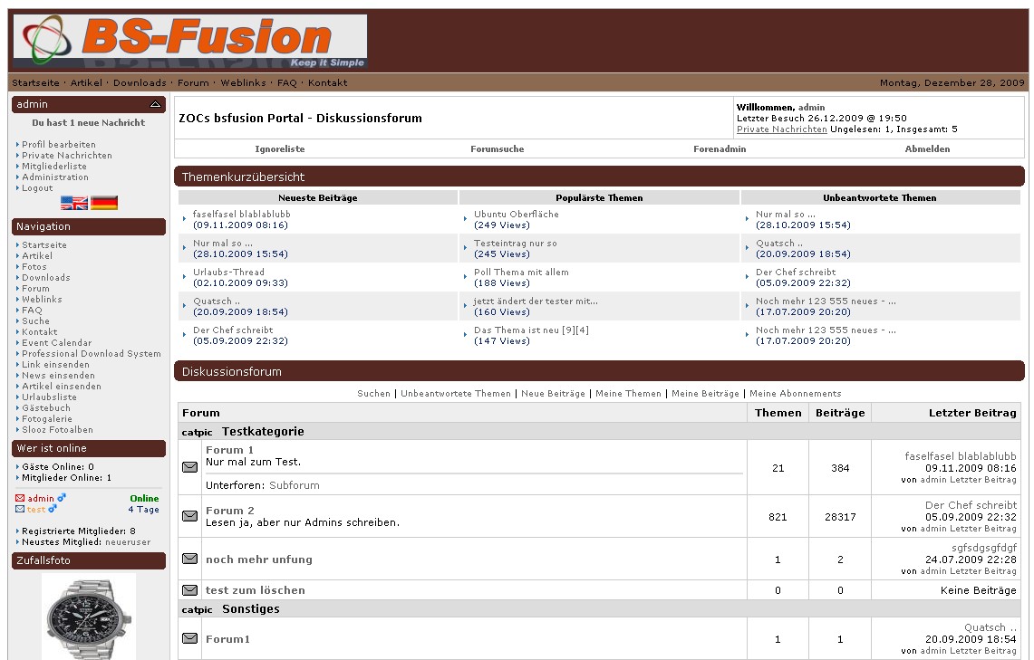
Task: Open the random watch photo thumbnail
Action: point(89,617)
